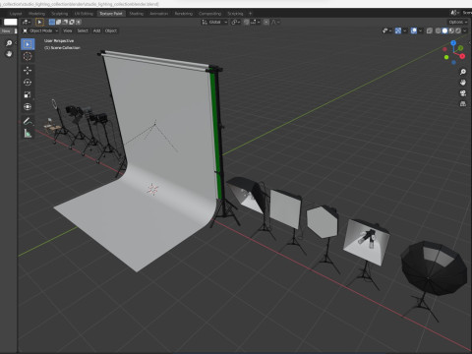Open the Object Mode dropdown
The width and height of the screenshot is (472, 354).
(40, 30)
